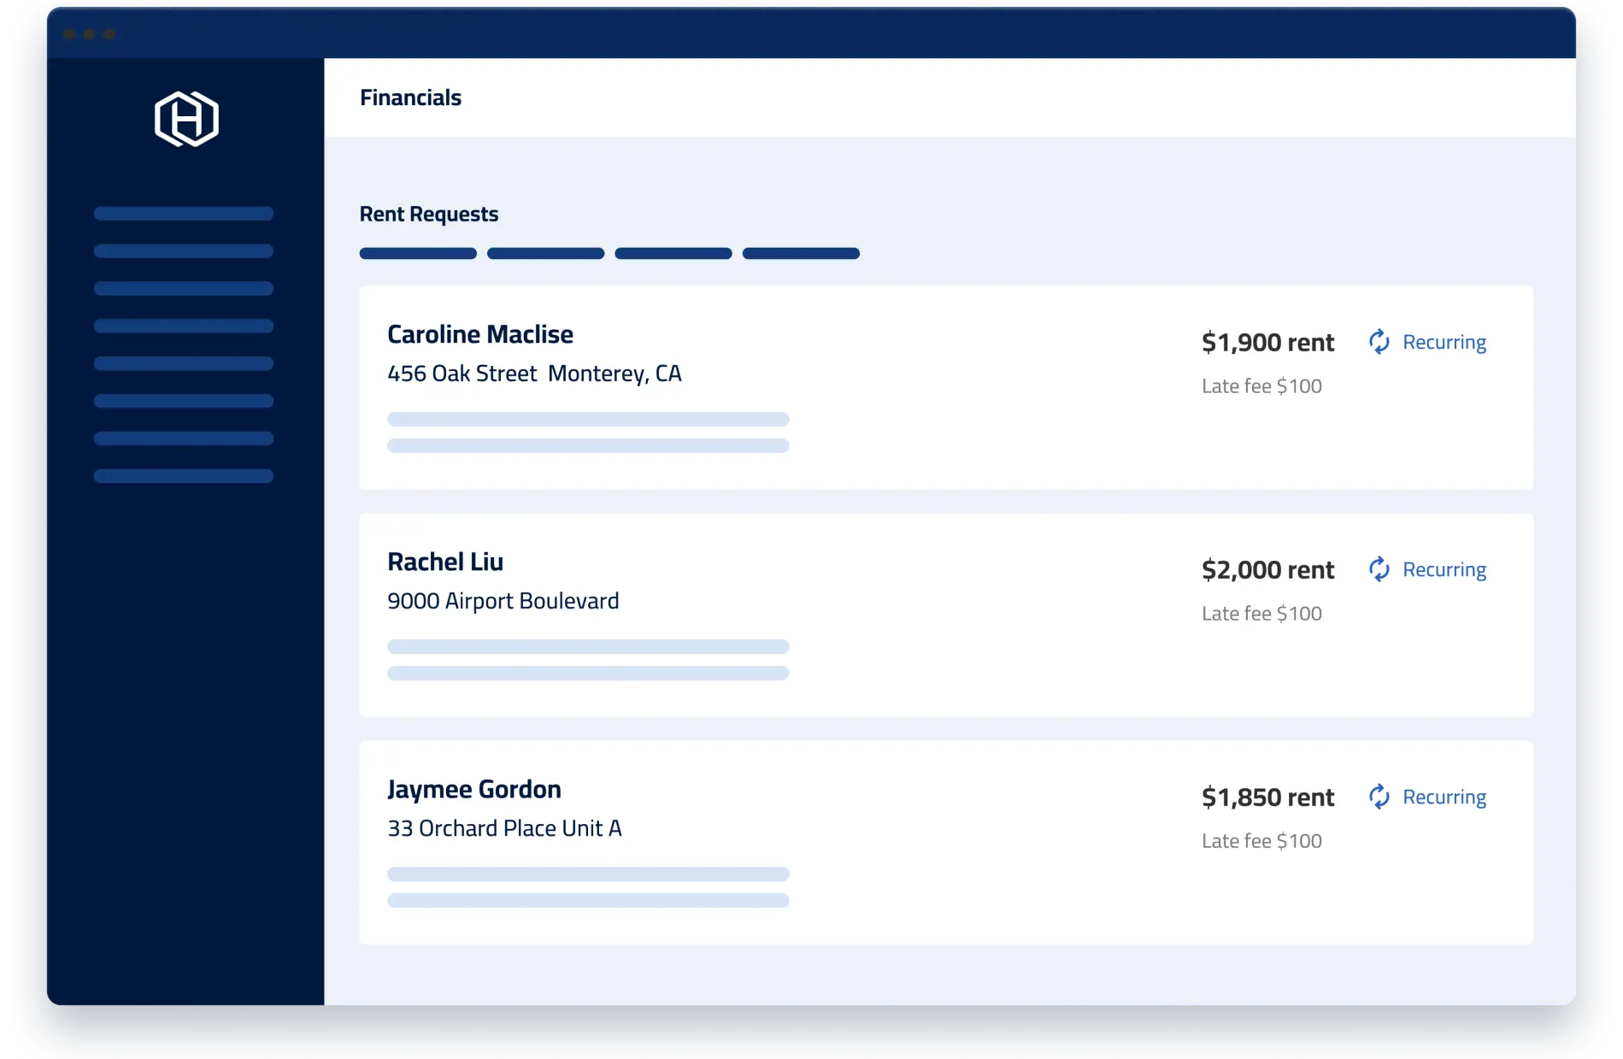Toggle Recurring payments for Jaymee Gordon
Screen dimensions: 1623x1059
(1444, 796)
